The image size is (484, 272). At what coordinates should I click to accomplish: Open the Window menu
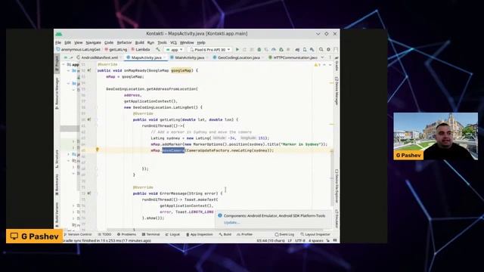click(187, 42)
